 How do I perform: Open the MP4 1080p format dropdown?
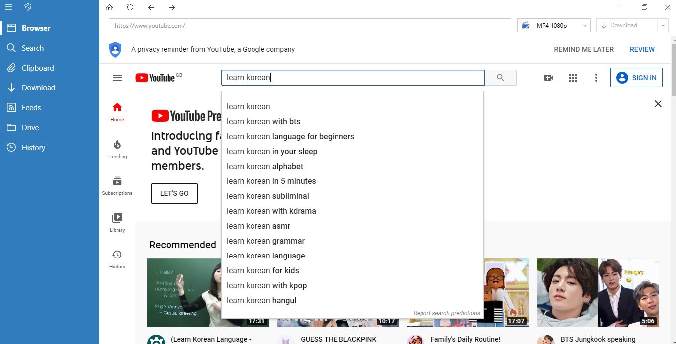[554, 25]
